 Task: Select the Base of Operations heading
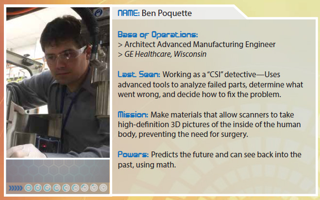click(158, 34)
